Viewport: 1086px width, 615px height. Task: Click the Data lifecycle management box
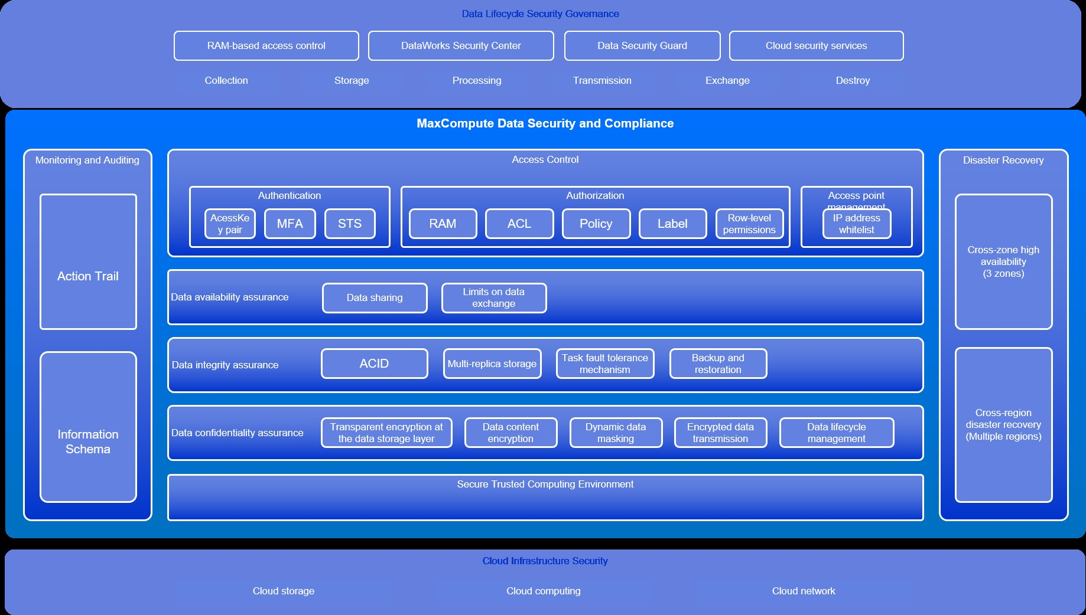point(837,433)
